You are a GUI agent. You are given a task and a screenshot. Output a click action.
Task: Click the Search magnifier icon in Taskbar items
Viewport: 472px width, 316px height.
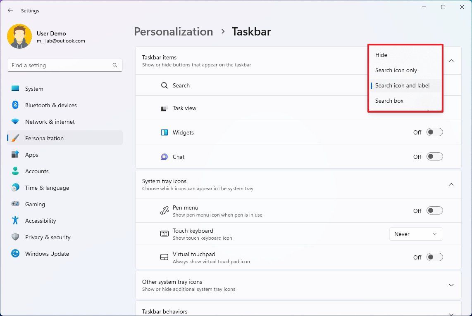pos(165,85)
